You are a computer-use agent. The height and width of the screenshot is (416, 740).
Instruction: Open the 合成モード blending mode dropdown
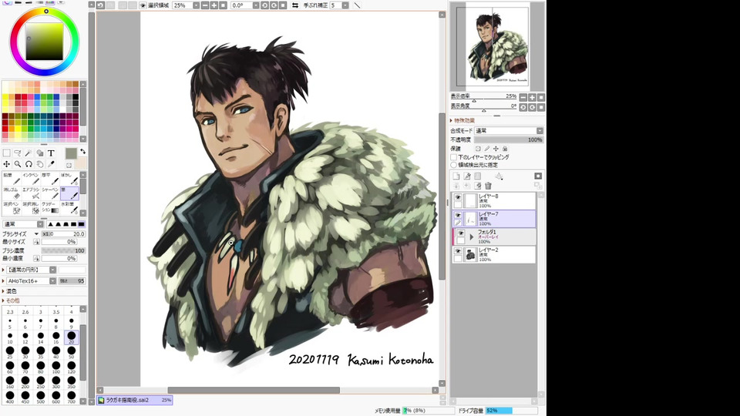pyautogui.click(x=509, y=131)
